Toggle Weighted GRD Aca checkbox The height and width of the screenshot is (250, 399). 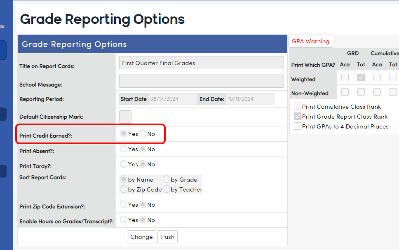345,77
